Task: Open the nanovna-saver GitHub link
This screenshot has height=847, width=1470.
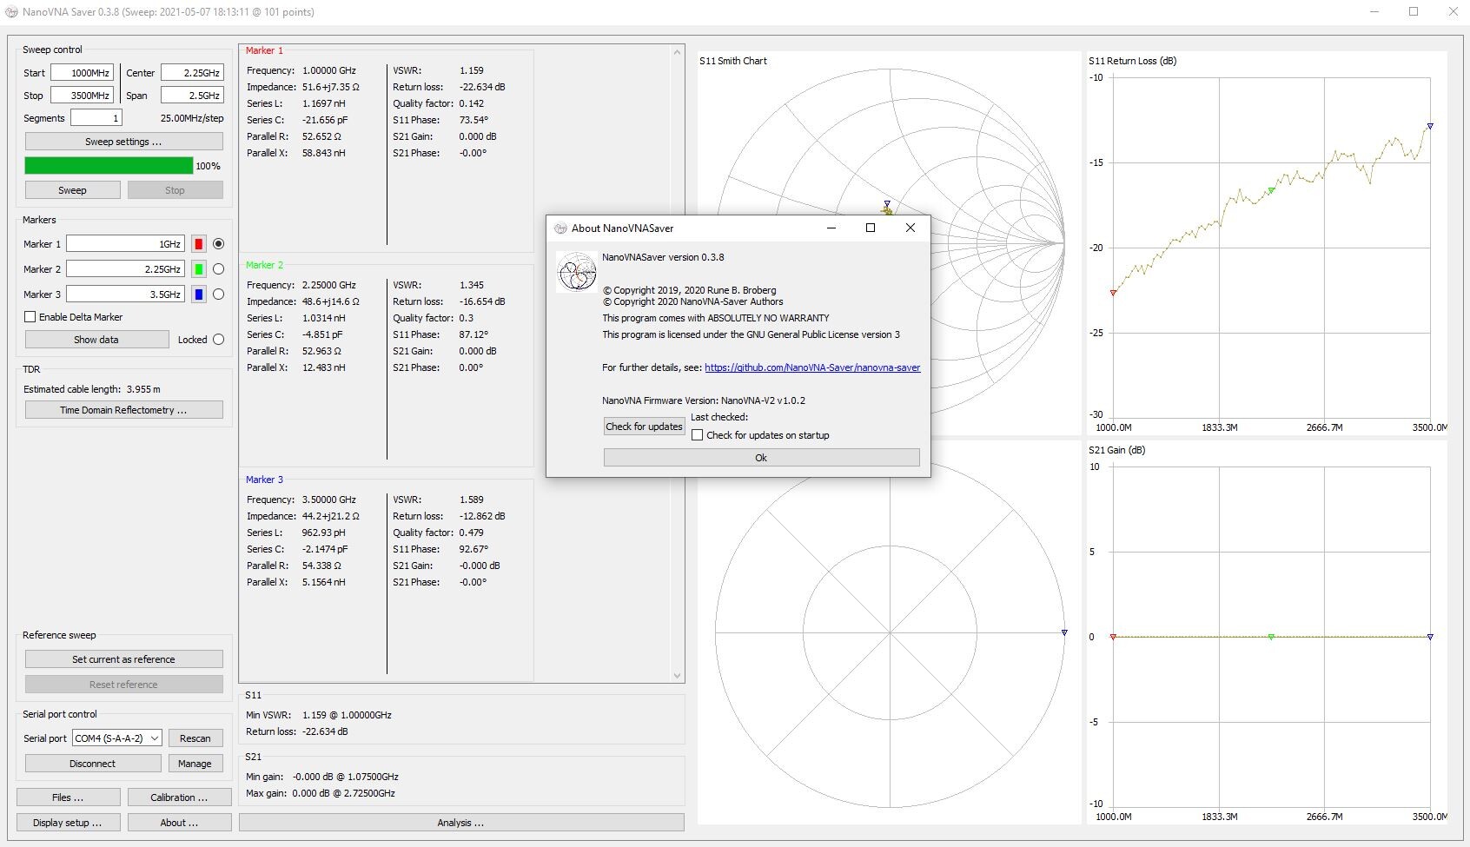Action: click(812, 367)
